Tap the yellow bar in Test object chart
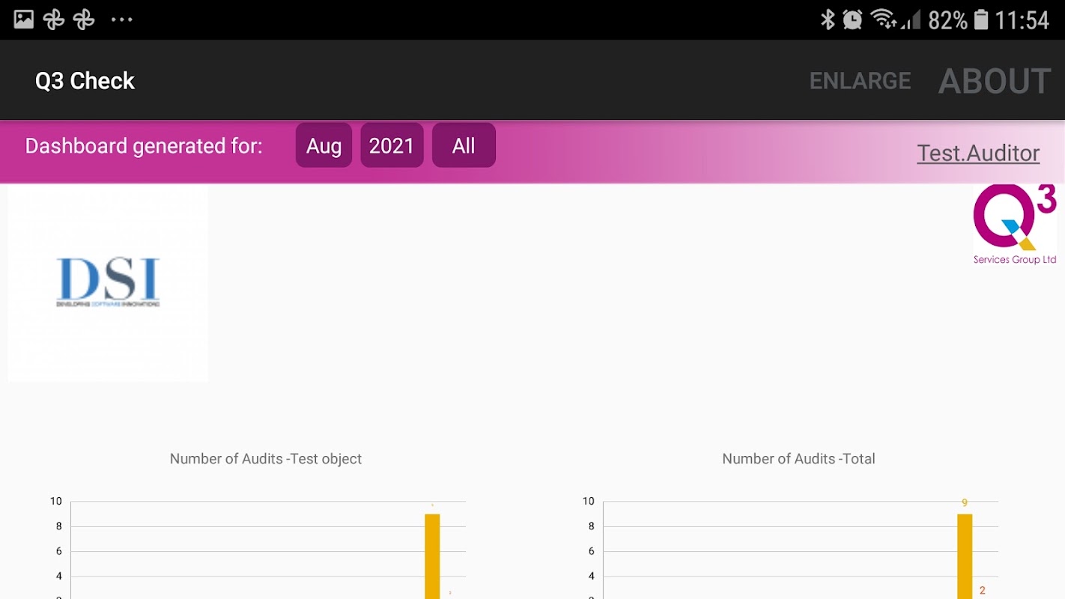This screenshot has height=599, width=1065. [x=432, y=556]
